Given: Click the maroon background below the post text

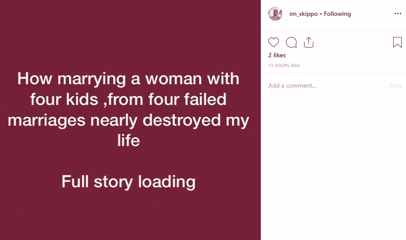Looking at the screenshot, I should [x=128, y=216].
